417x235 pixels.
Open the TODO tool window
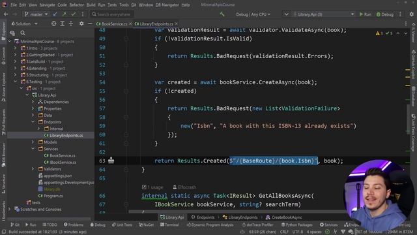50,225
